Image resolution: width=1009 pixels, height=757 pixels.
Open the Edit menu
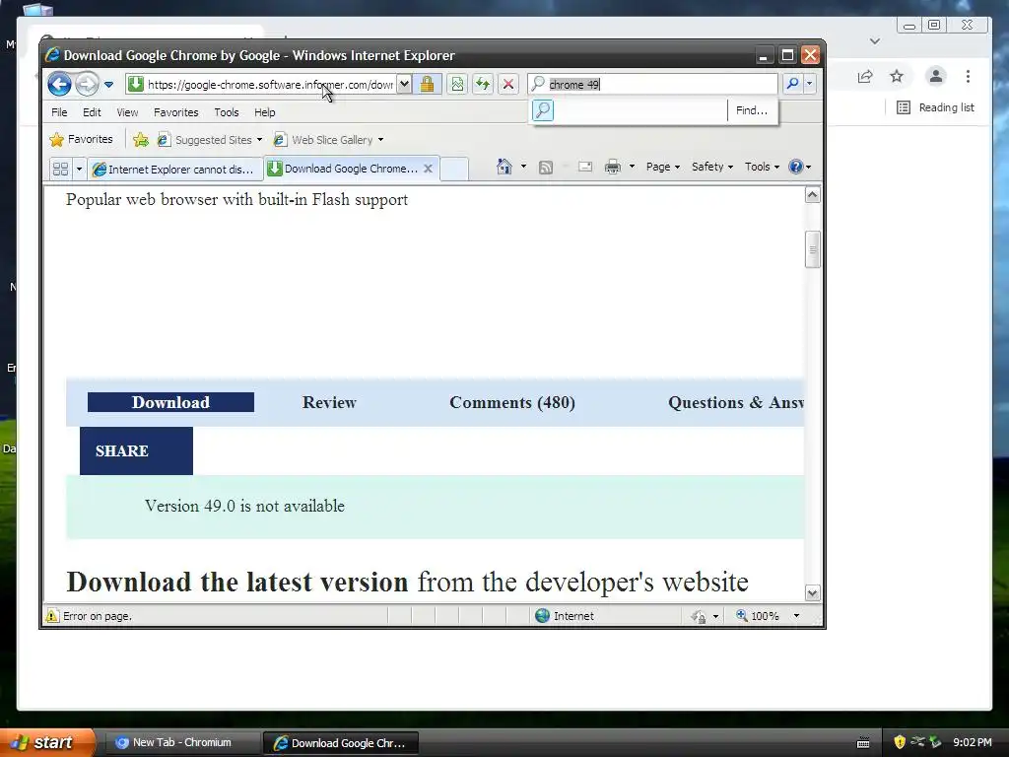(x=92, y=112)
